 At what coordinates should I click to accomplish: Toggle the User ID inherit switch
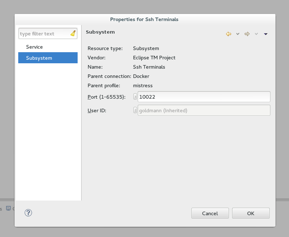point(135,110)
